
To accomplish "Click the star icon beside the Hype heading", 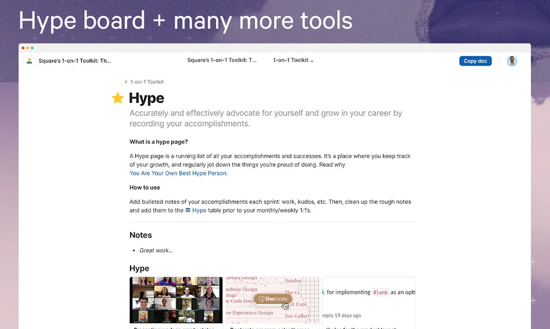I will [117, 98].
